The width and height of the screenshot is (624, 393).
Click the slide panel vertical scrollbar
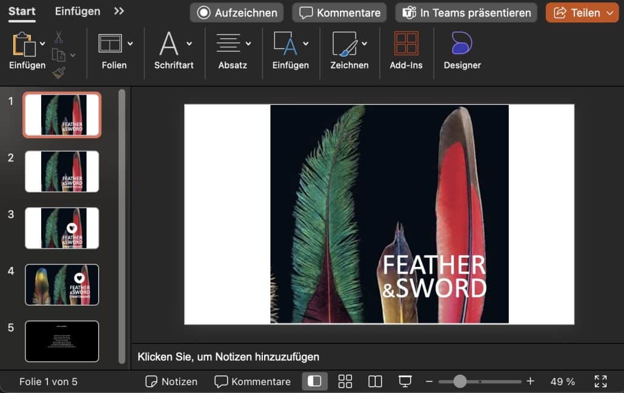point(122,226)
